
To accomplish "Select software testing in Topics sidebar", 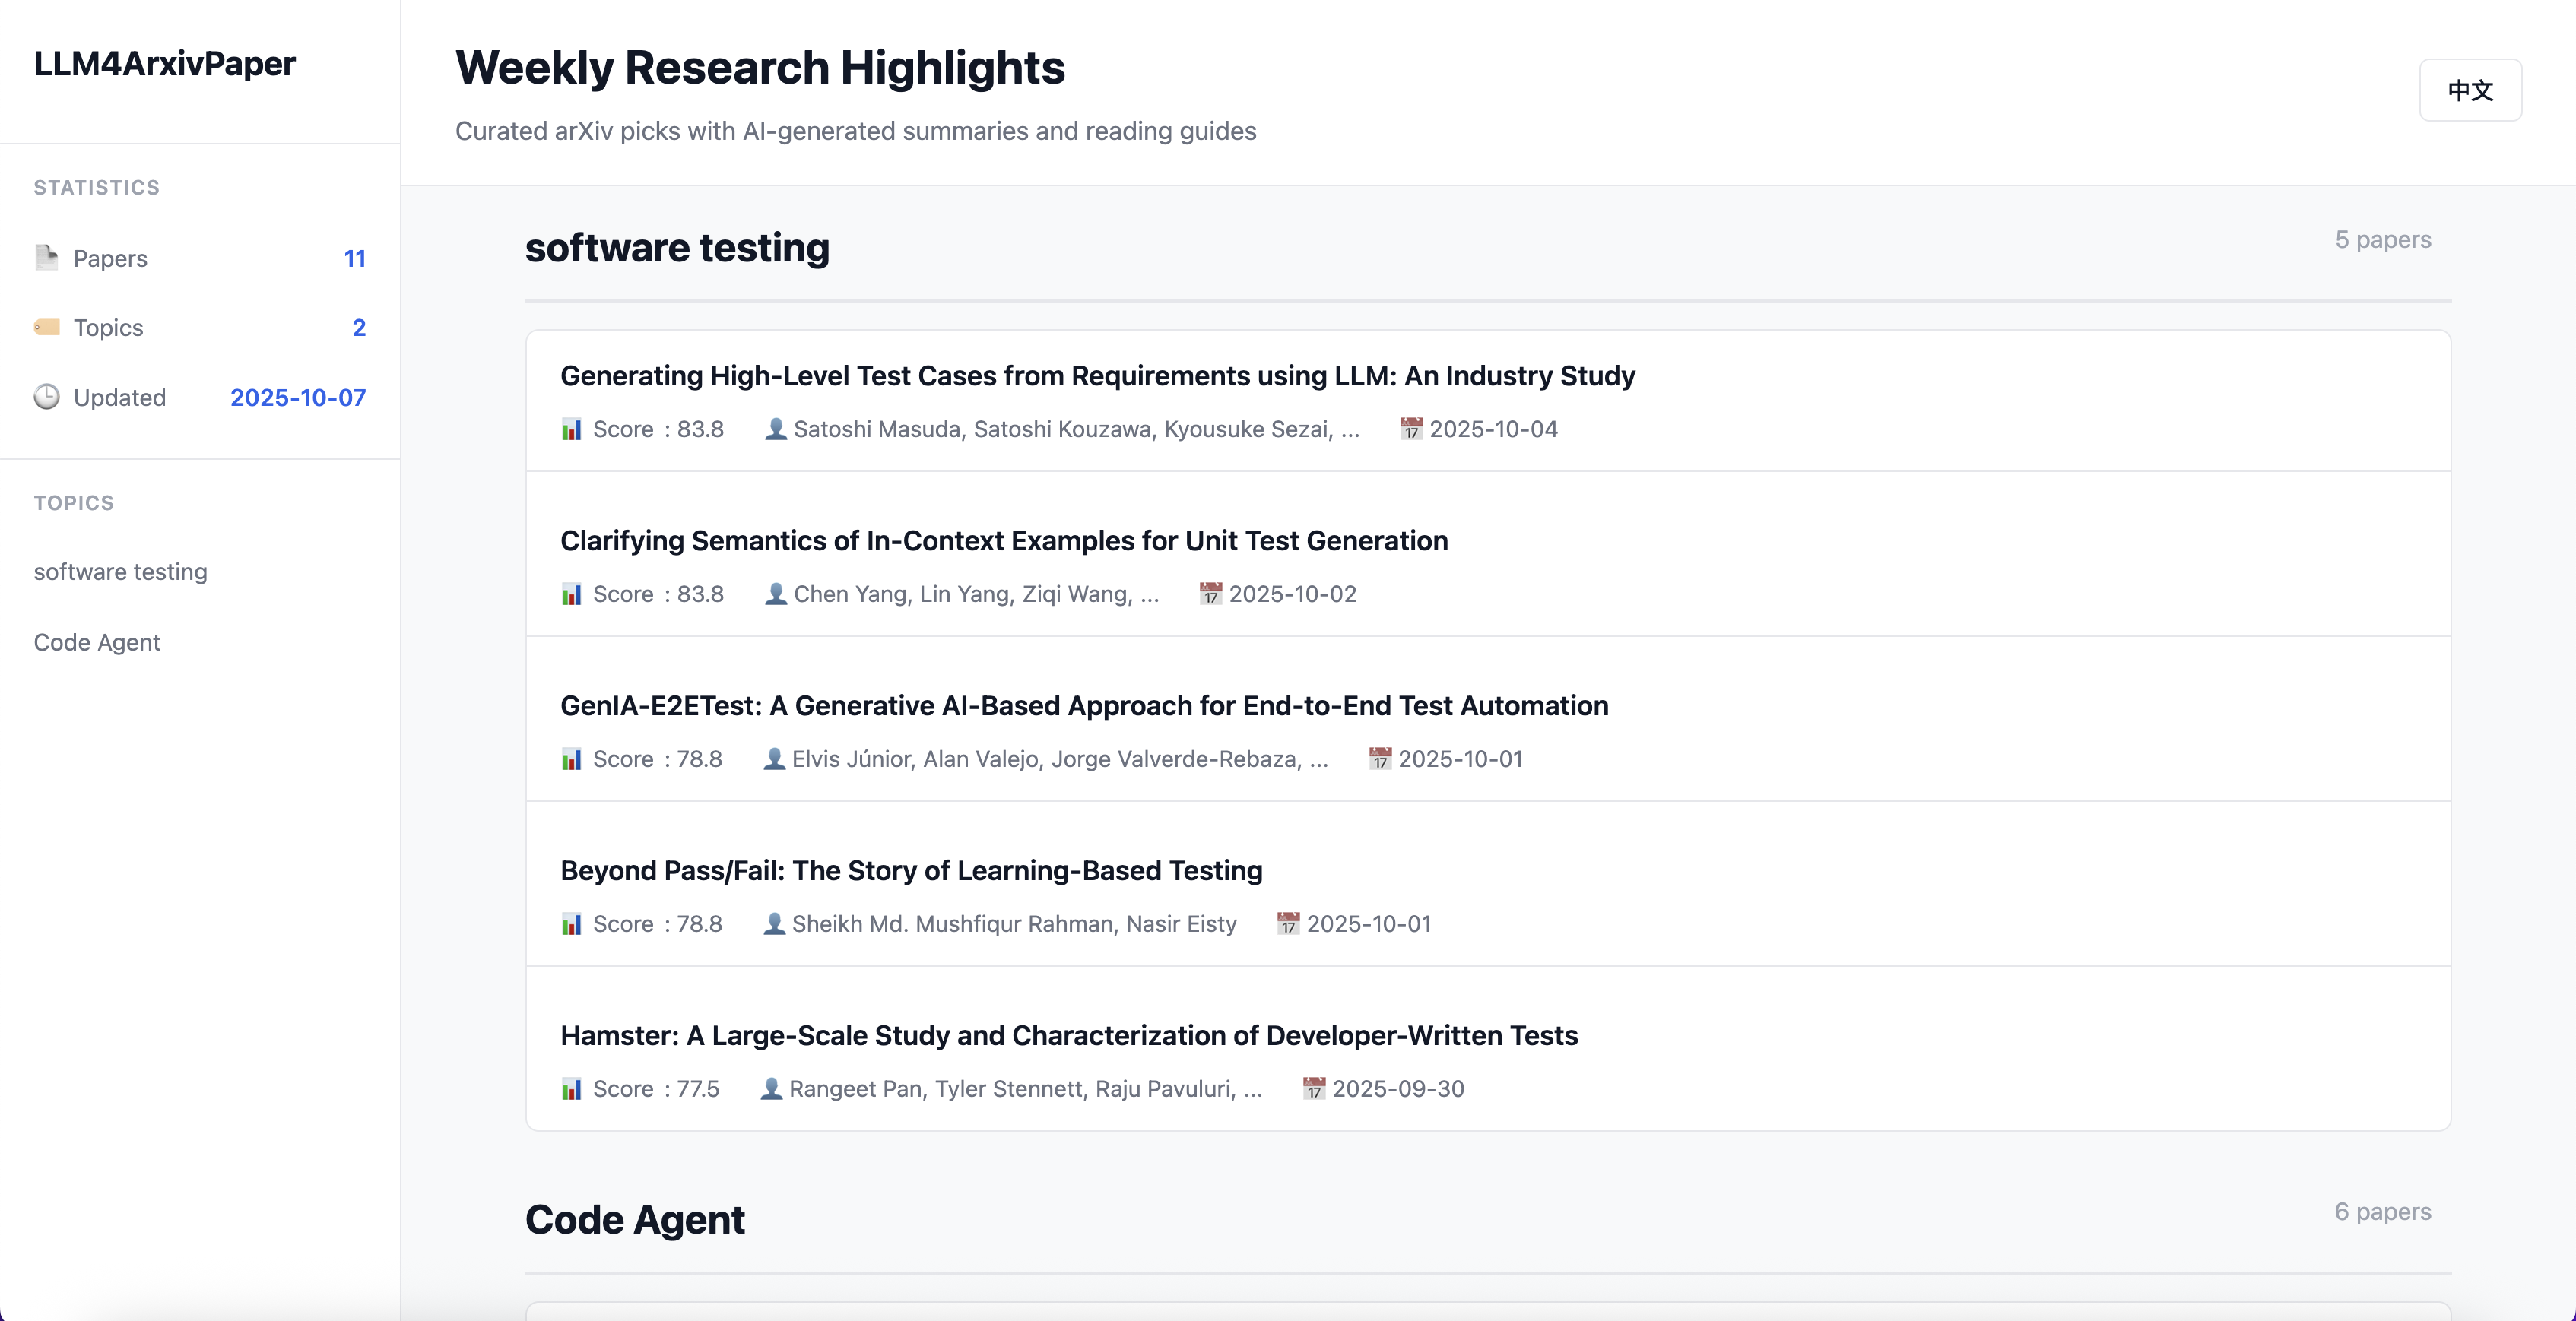I will [121, 572].
